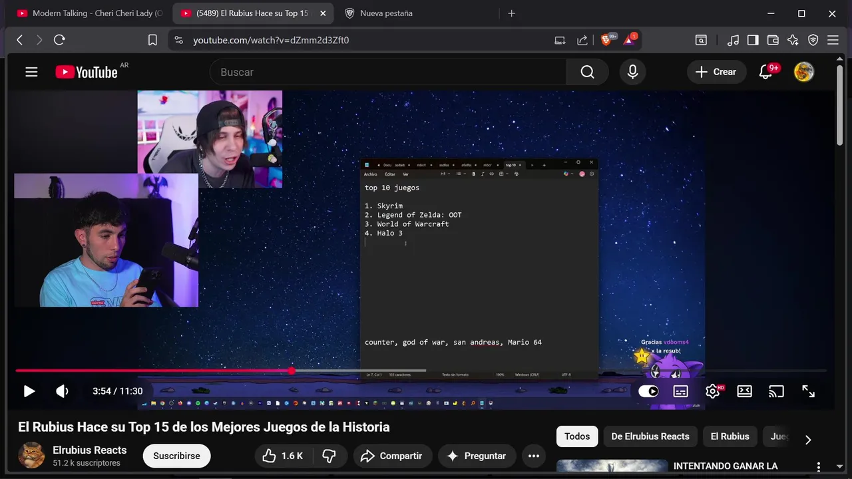852x479 pixels.
Task: Click the YouTube search magnifier button
Action: click(x=587, y=72)
